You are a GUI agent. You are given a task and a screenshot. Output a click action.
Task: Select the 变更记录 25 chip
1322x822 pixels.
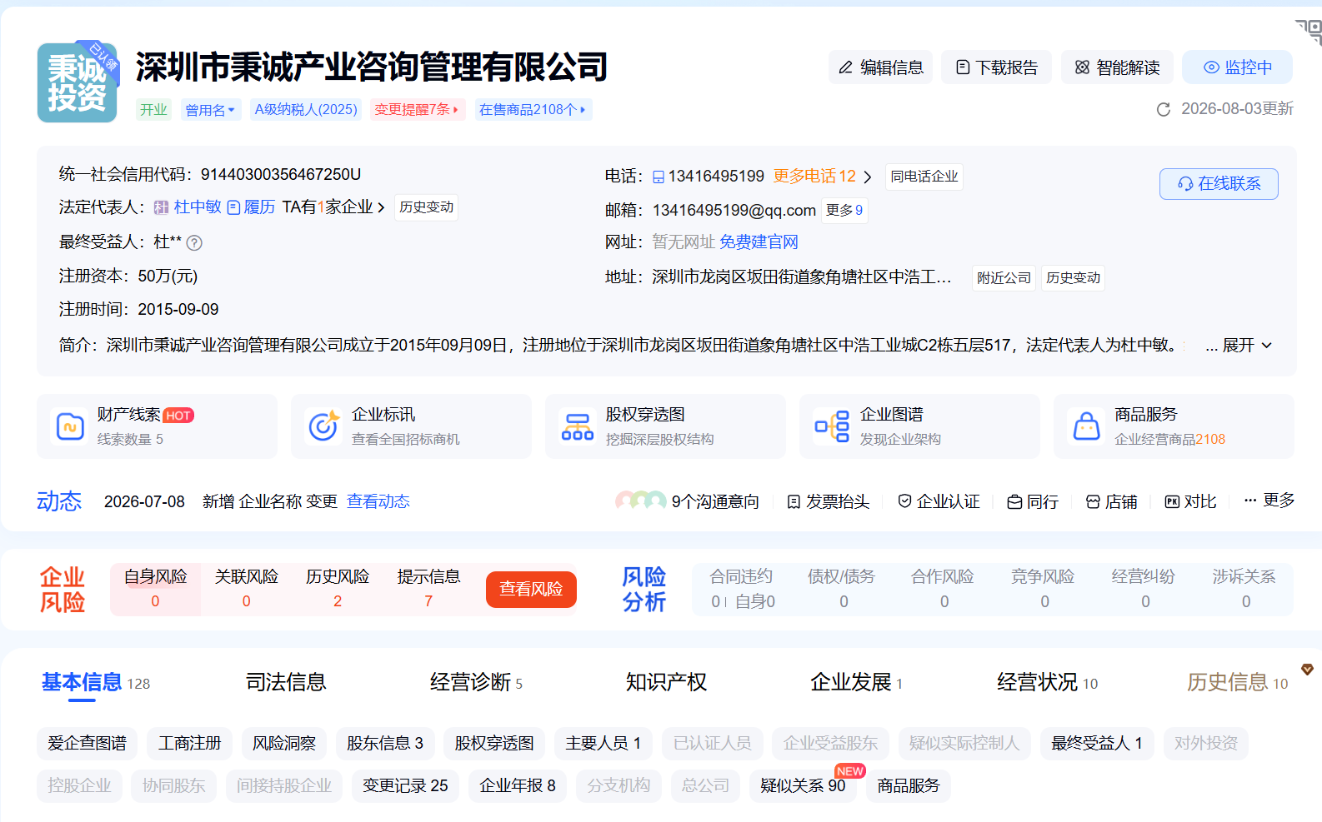(405, 785)
